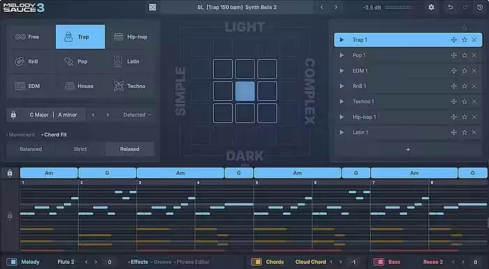Select the Pop style

pyautogui.click(x=80, y=61)
